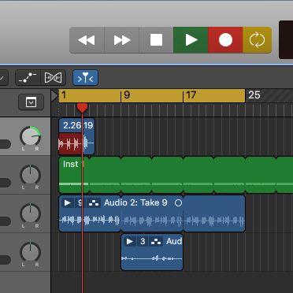
Task: Start recording with the red Record button
Action: point(225,40)
